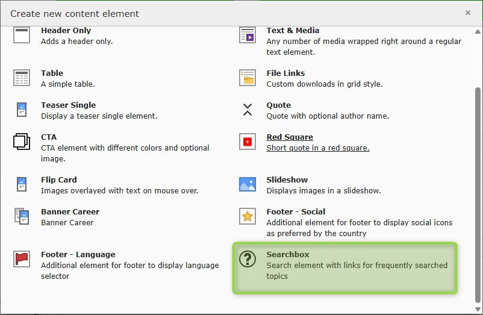This screenshot has width=483, height=315.
Task: Pick the Banner Career icon
Action: pyautogui.click(x=22, y=216)
